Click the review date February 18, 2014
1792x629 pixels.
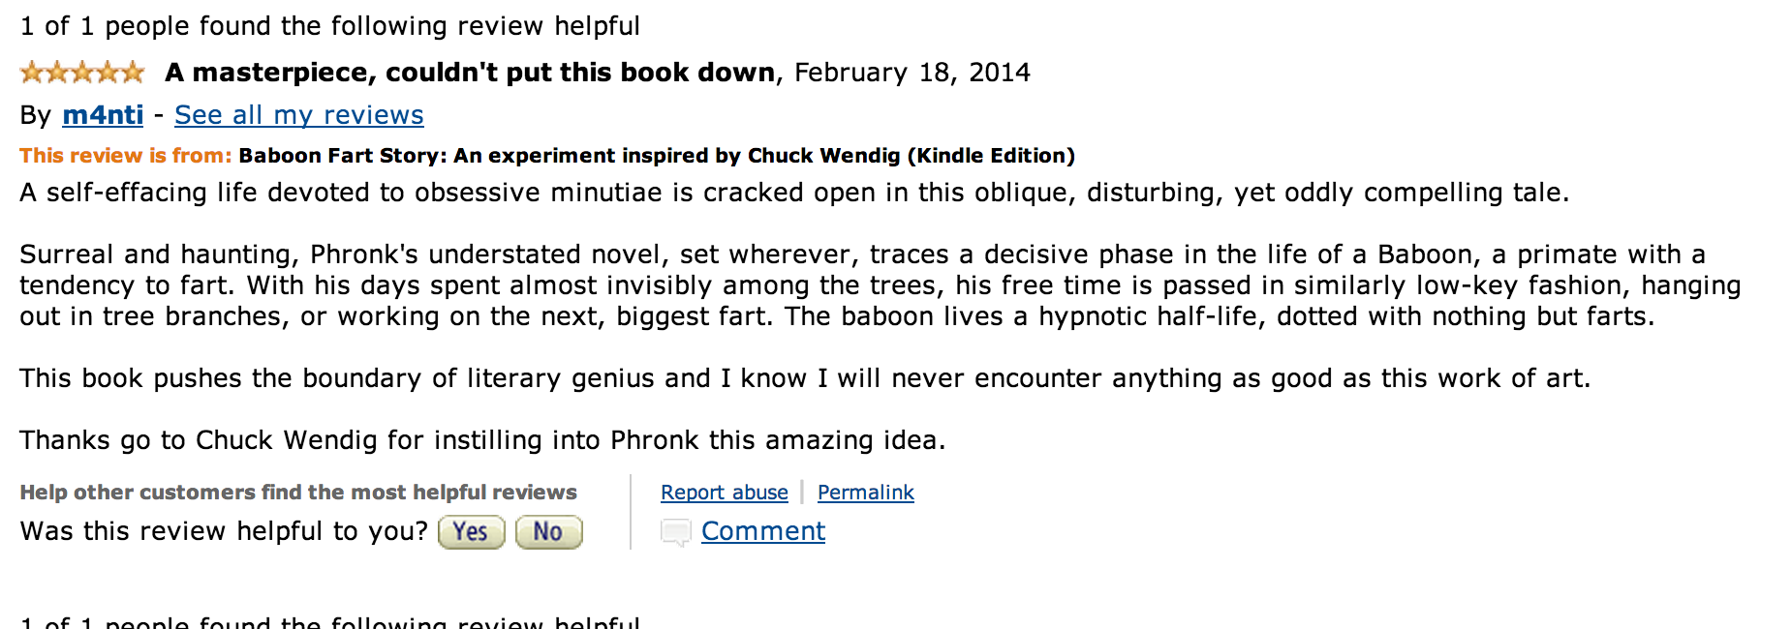tap(911, 73)
